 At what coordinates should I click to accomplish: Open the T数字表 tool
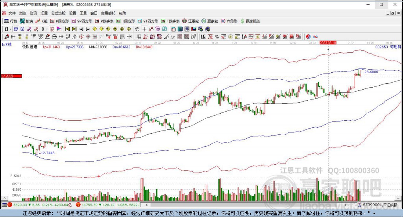(x=170, y=21)
